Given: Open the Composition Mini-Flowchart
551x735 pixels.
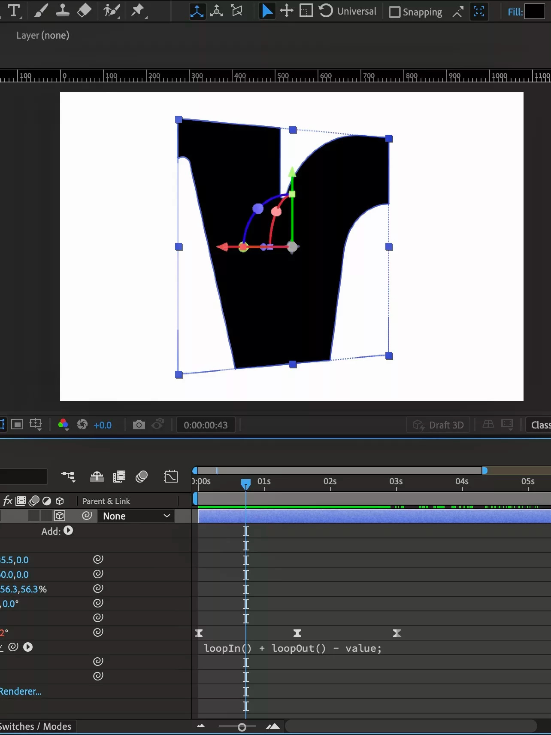Looking at the screenshot, I should coord(68,477).
